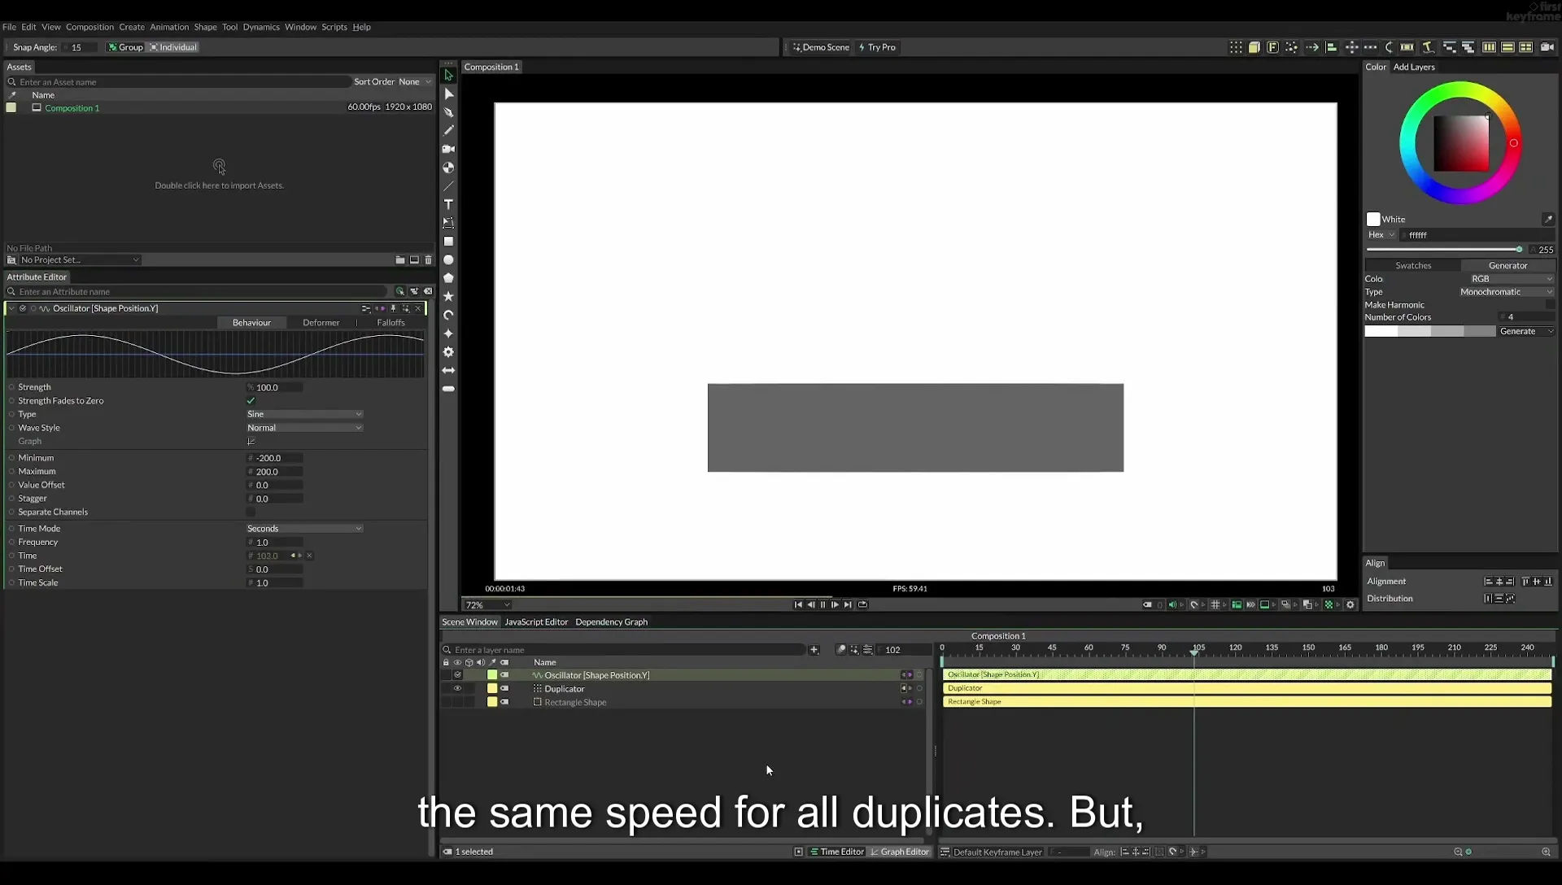Screen dimensions: 1562x885
Task: Click the alpha value slider
Action: (x=1444, y=250)
